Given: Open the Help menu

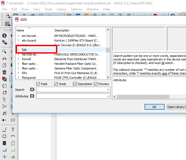Looking at the screenshot, I should coord(106,9).
